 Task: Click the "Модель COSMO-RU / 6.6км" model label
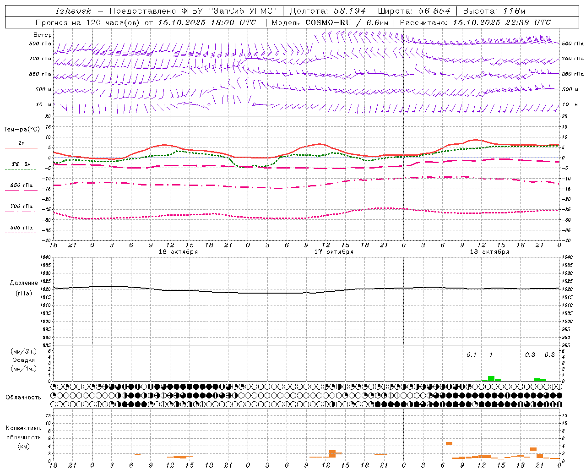coord(330,22)
